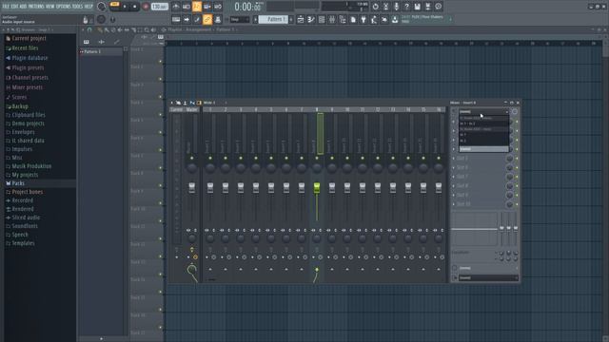Viewport: 609px width, 342px height.
Task: Expand the Plugin database browser item
Action: pyautogui.click(x=29, y=58)
